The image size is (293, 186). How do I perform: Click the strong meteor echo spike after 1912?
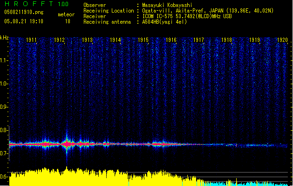coord(67,144)
